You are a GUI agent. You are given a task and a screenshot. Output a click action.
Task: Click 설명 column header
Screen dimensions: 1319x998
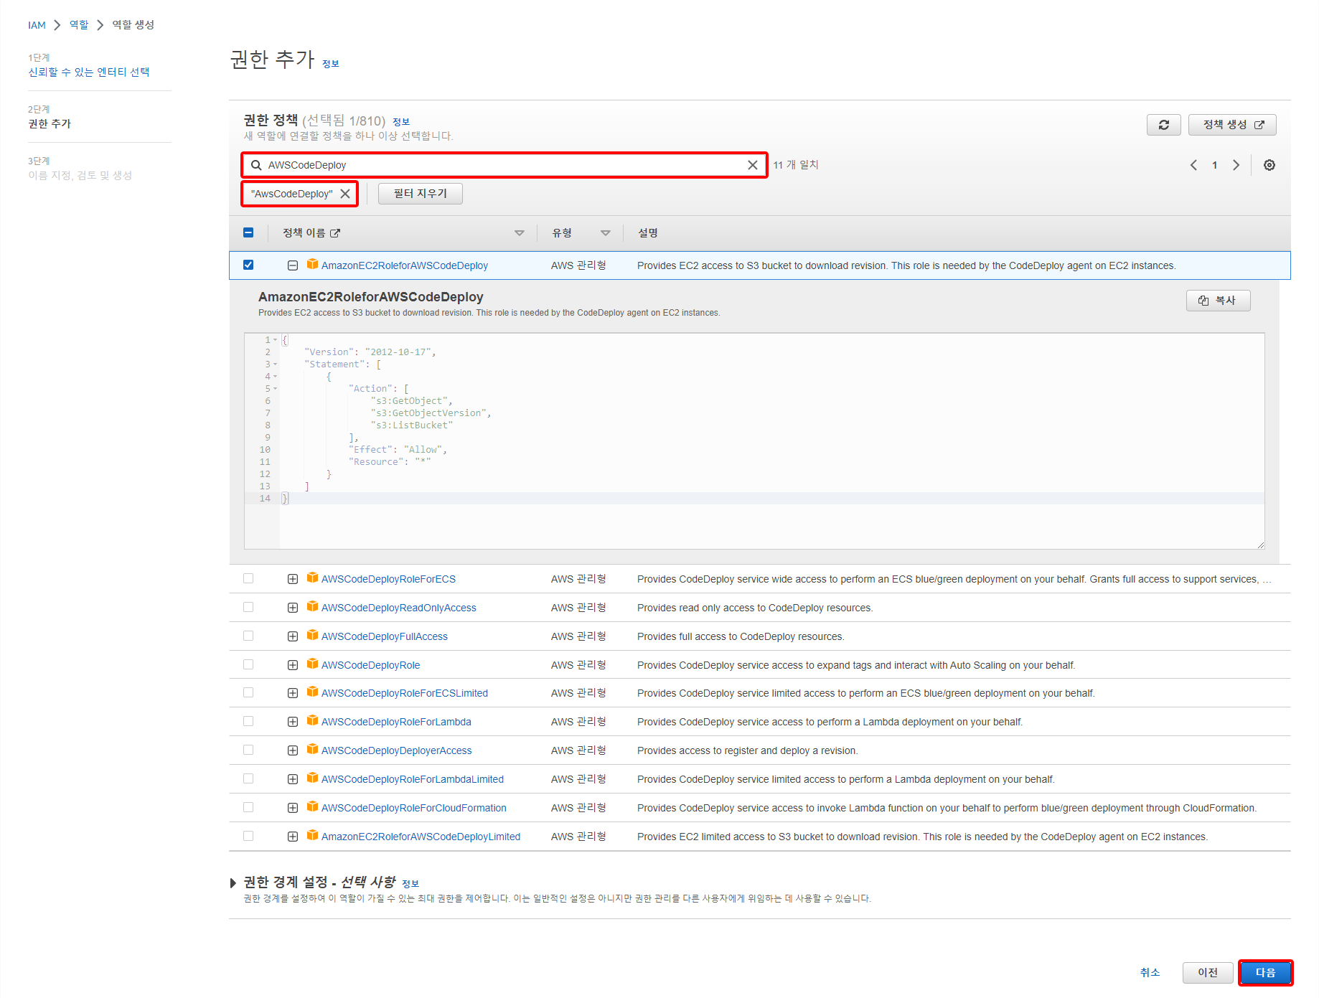point(648,233)
